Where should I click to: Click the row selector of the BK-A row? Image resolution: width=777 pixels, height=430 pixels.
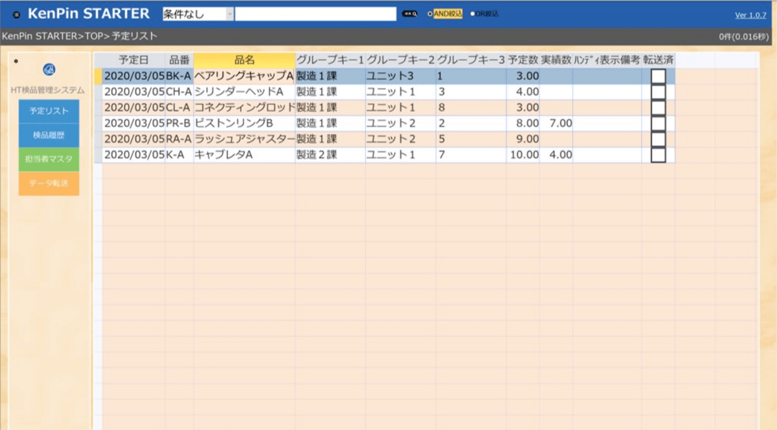tap(99, 76)
